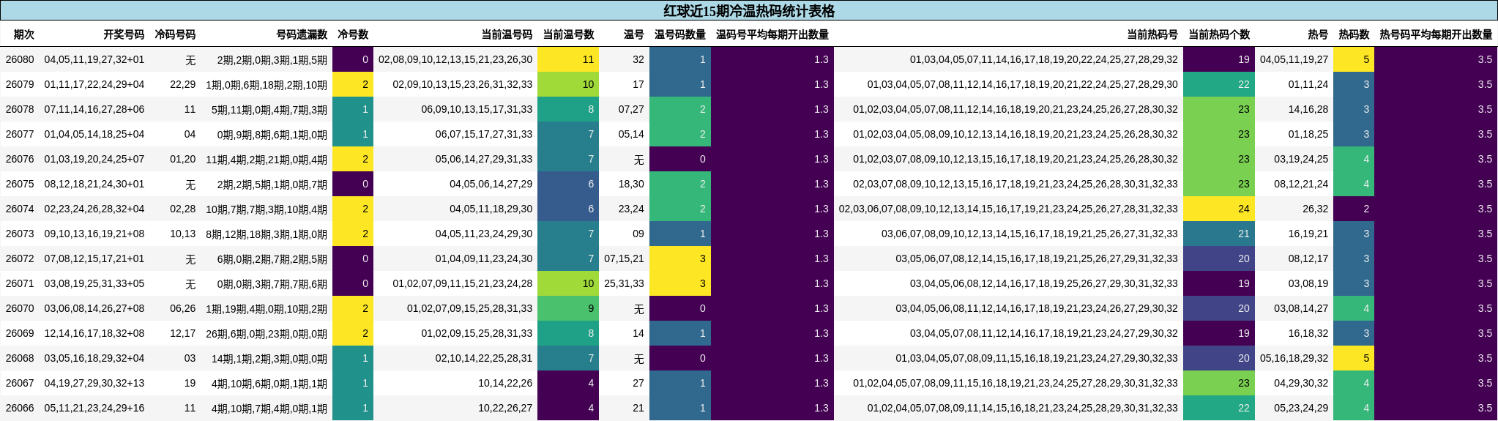This screenshot has width=1498, height=421.
Task: Select the 热号码平均每期开出数量 header
Action: (x=1436, y=34)
